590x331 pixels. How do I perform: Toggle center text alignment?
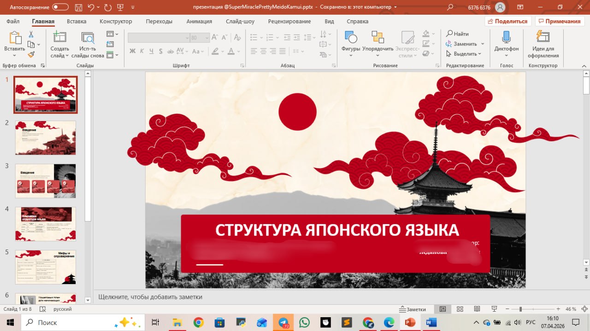tap(264, 51)
